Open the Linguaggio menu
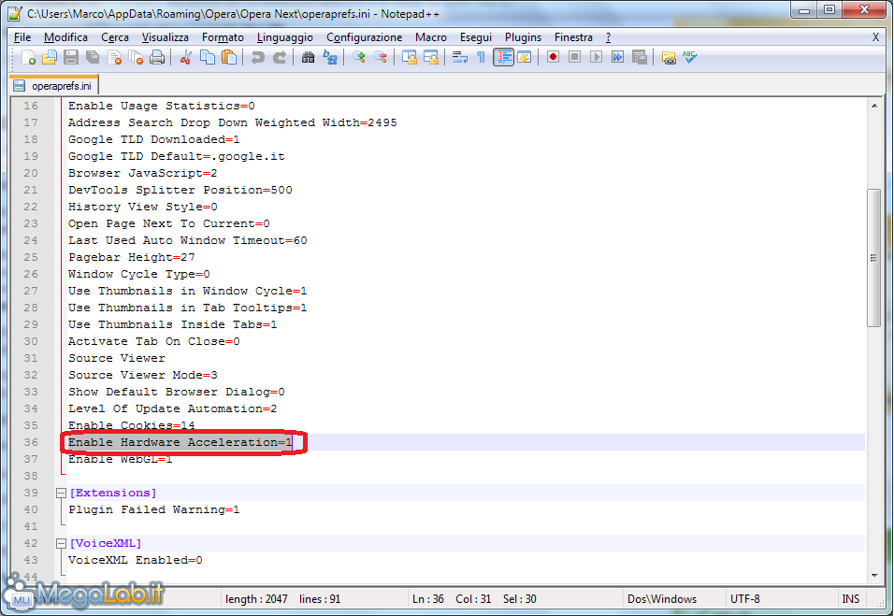 pos(285,37)
